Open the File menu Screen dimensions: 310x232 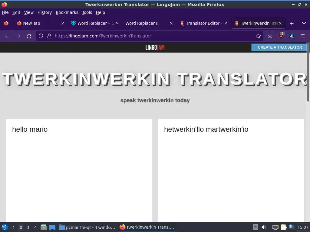click(5, 12)
